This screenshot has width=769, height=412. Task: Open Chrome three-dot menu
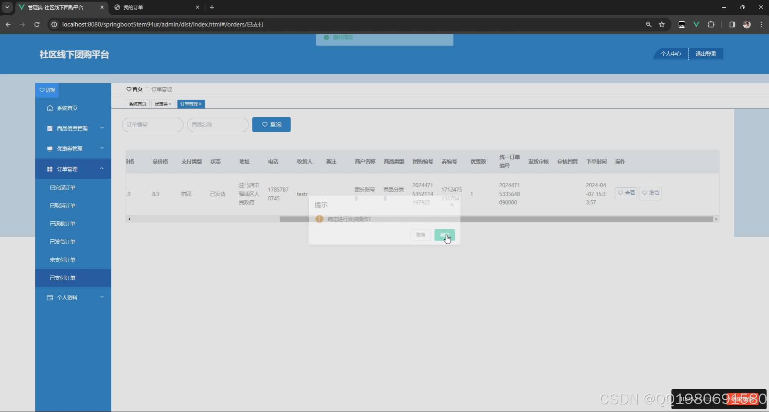tap(761, 24)
